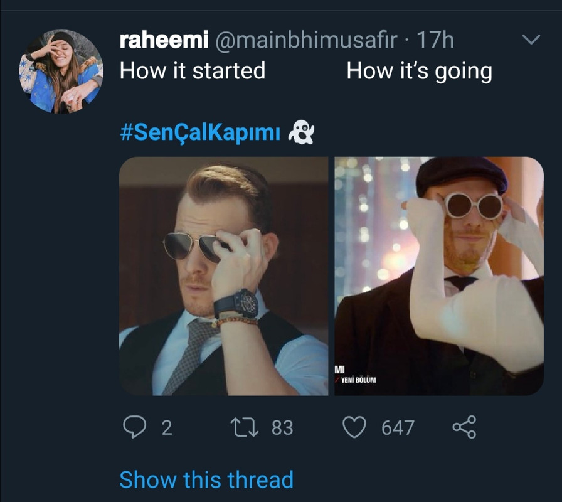Open the #SenÇalKapımı hashtag
The image size is (562, 502).
199,133
